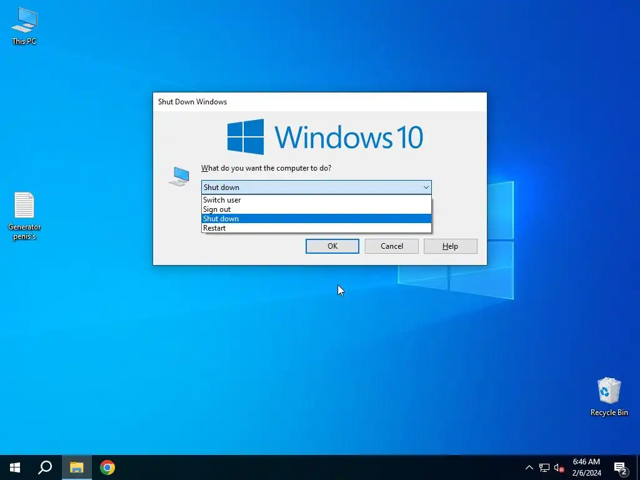Select the Recycle Bin desktop icon
Viewport: 640px width, 480px height.
coord(609,397)
